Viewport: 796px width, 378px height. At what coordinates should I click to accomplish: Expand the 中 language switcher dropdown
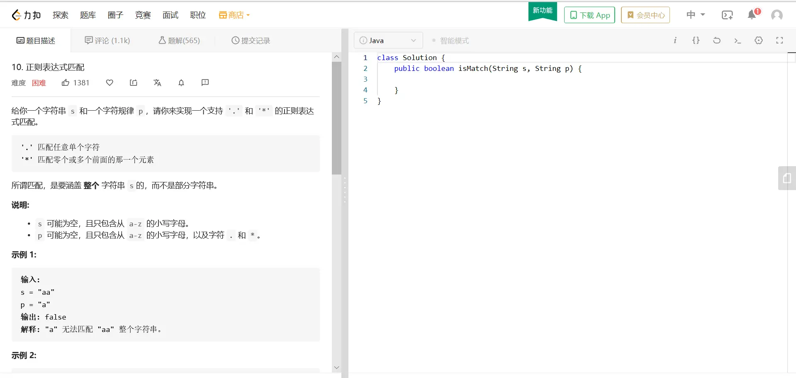[696, 15]
